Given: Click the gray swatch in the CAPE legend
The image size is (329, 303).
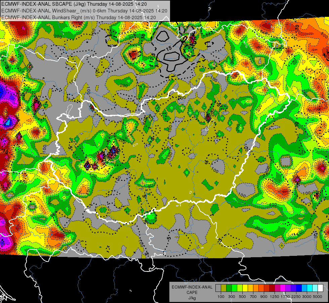Looking at the screenshot, I should point(218,288).
